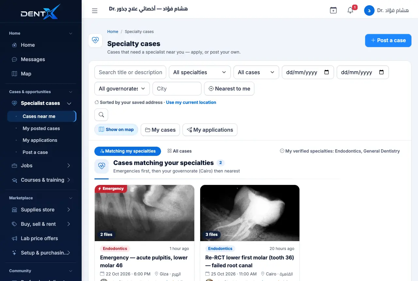Viewport: 418px width, 281px height.
Task: Select the All cases view toggle
Action: [x=180, y=151]
